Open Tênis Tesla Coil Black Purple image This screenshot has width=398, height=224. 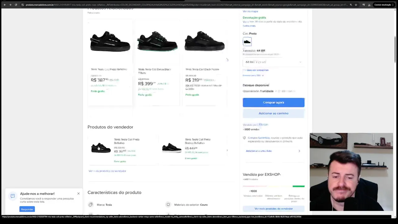205,41
